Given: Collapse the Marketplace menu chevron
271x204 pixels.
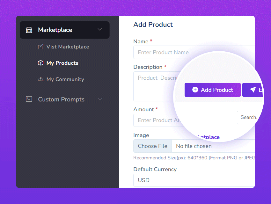Looking at the screenshot, I should pos(100,30).
